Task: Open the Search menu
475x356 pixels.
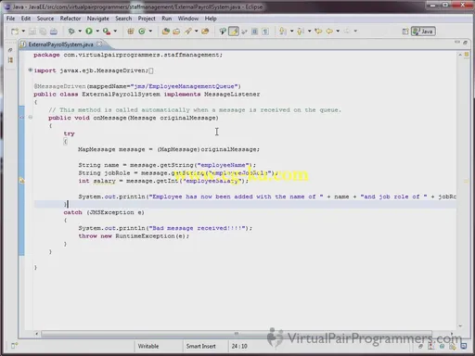Action: coord(123,19)
